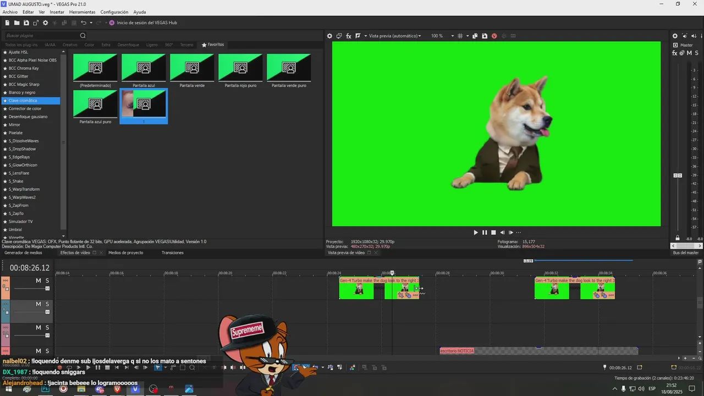Choose the Pantalla azul preset thumbnail

click(x=144, y=68)
